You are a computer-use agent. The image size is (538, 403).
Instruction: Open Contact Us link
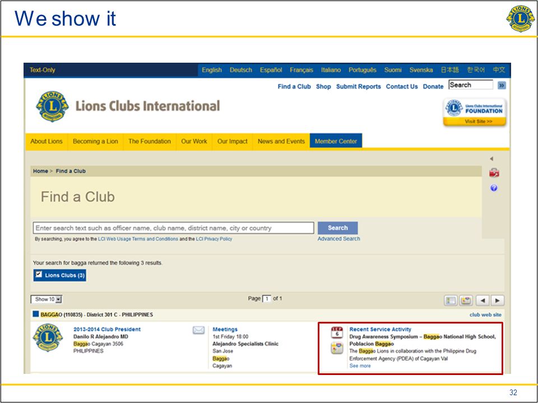click(402, 86)
